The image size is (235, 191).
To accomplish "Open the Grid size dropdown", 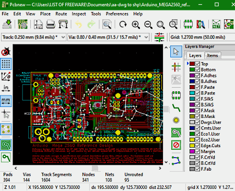I will 202,37.
